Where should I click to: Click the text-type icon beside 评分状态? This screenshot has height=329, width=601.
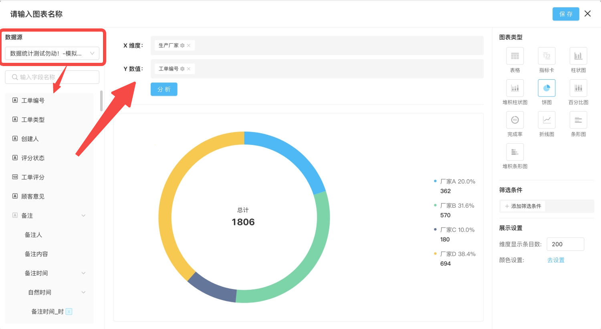pos(15,158)
